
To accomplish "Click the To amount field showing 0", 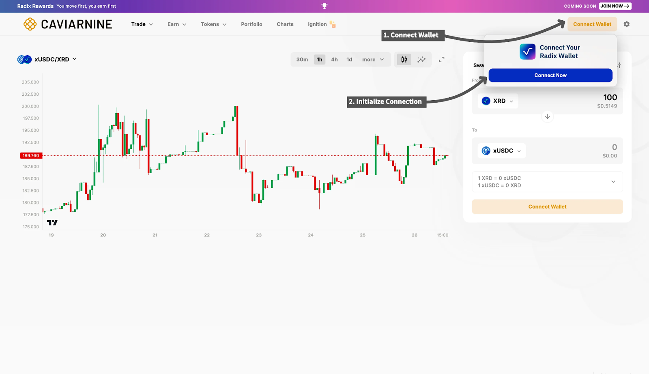I will pyautogui.click(x=615, y=147).
